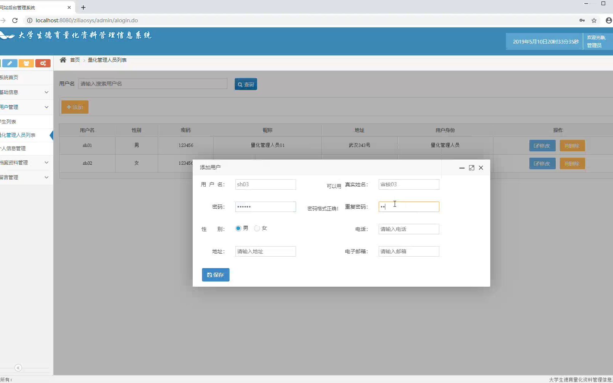Click the 查询 search button
The image size is (613, 383).
[246, 84]
